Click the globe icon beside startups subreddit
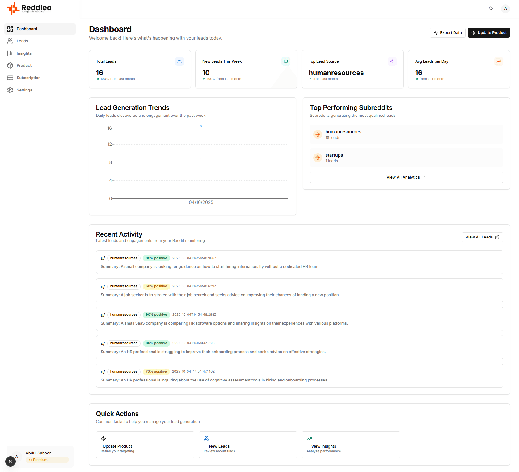 tap(318, 158)
